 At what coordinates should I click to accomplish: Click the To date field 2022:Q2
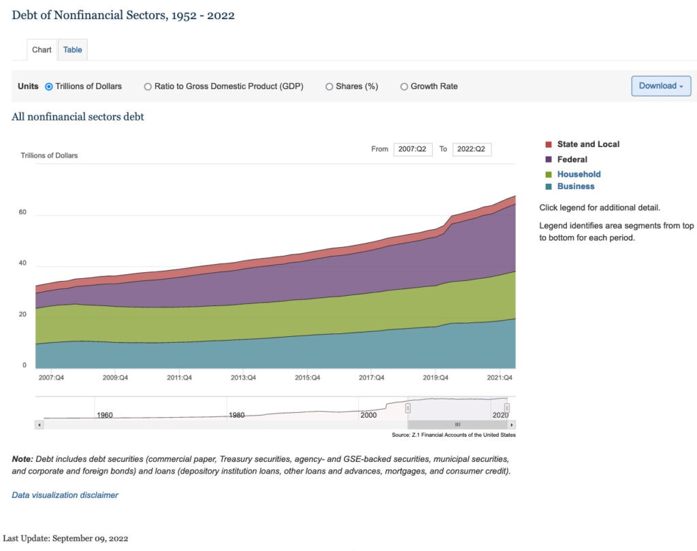tap(472, 149)
